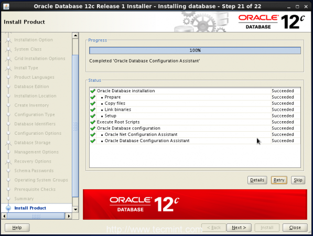Screen dimensions: 313x236
Task: Click Succeeded status for Oracle Database configuration
Action: [283, 128]
